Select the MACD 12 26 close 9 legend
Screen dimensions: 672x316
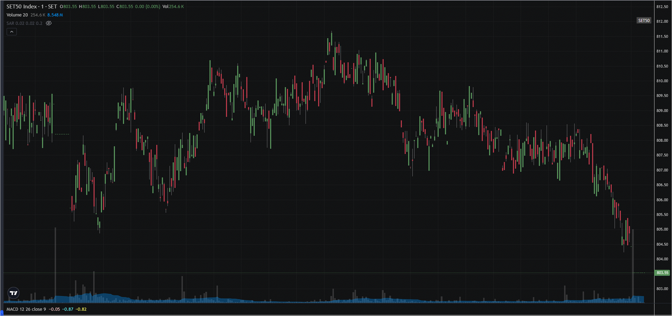click(x=26, y=309)
